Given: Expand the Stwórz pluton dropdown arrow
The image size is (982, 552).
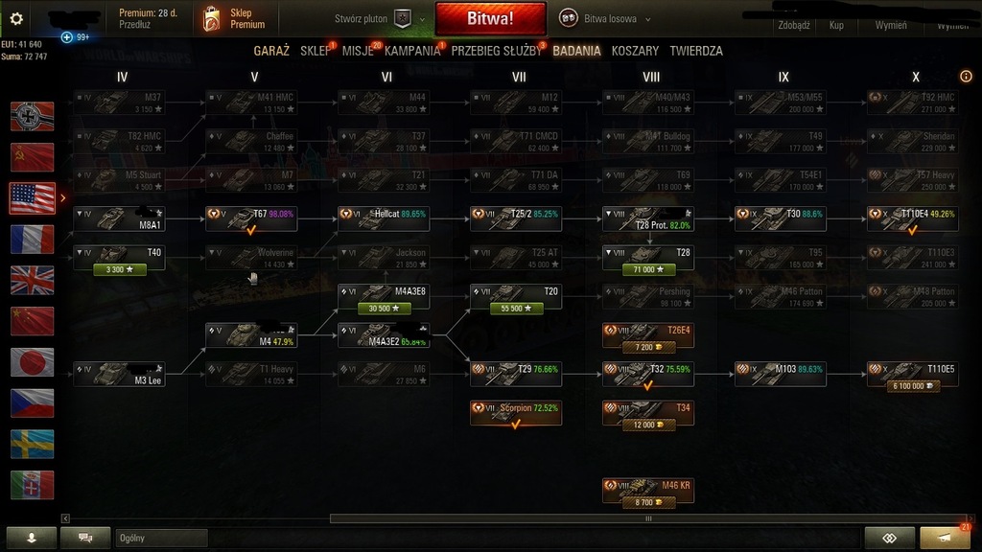Looking at the screenshot, I should [x=422, y=19].
